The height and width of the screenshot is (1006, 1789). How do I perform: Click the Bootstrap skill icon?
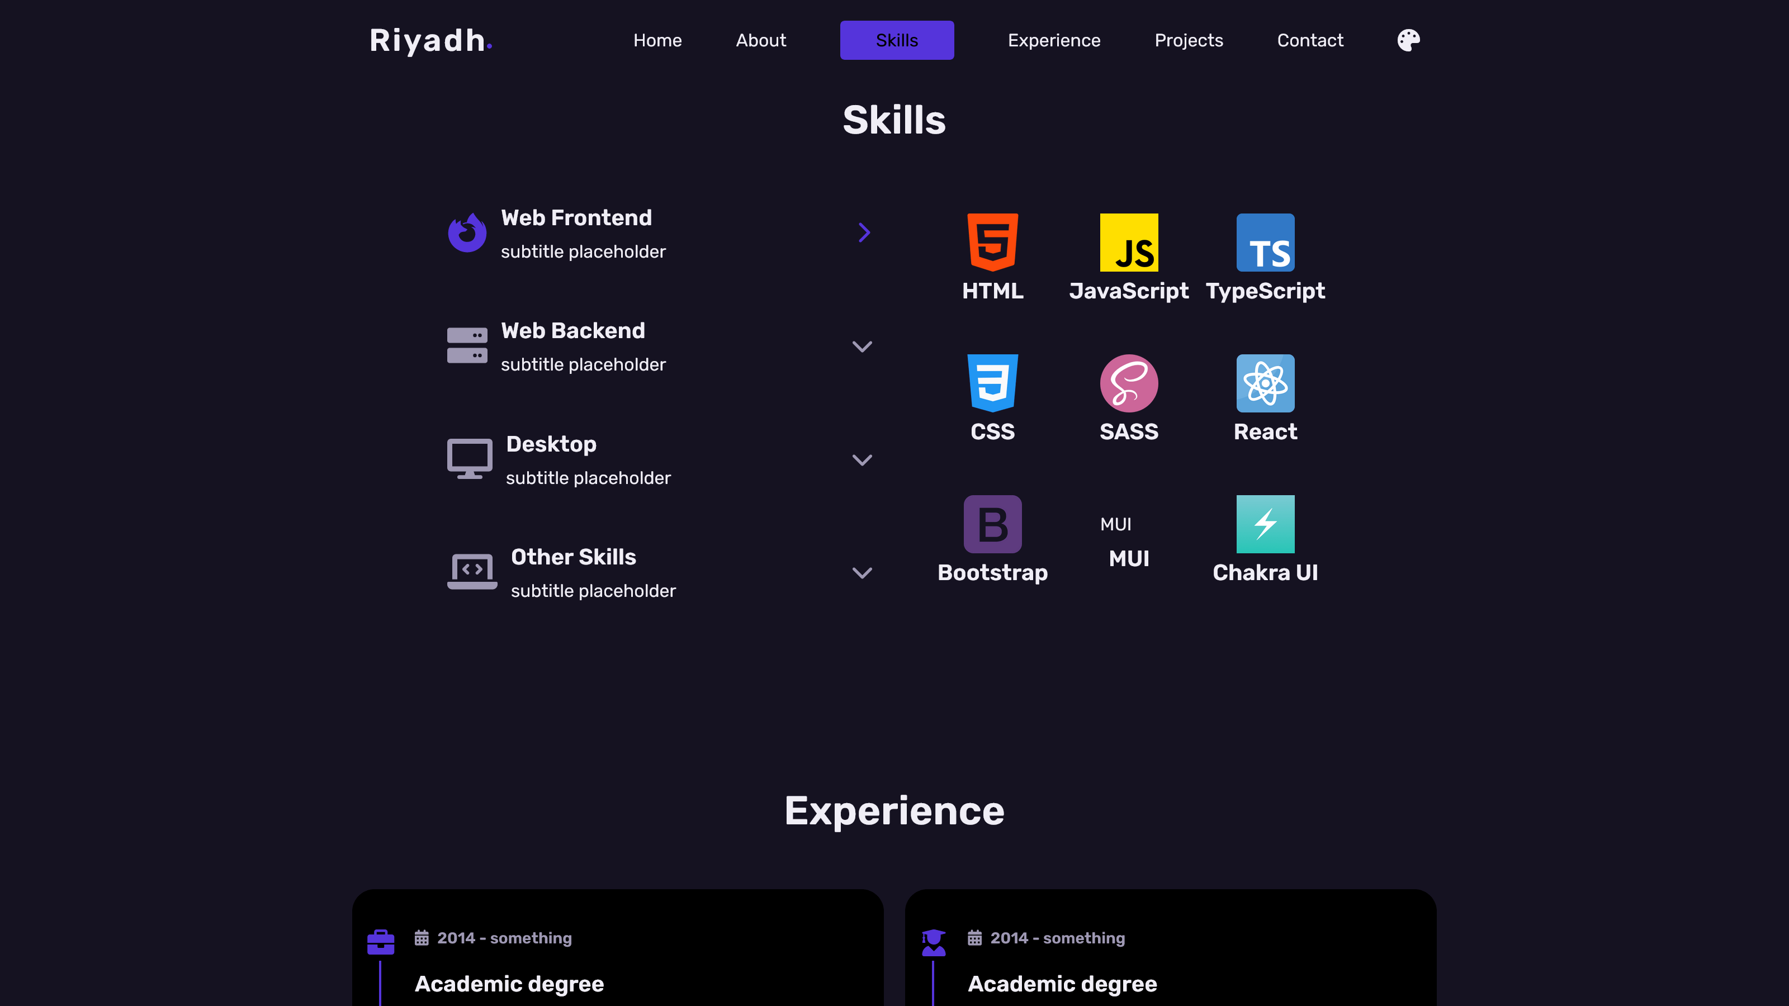coord(993,523)
